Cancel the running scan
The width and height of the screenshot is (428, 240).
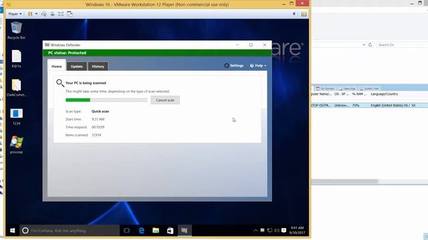(x=165, y=100)
